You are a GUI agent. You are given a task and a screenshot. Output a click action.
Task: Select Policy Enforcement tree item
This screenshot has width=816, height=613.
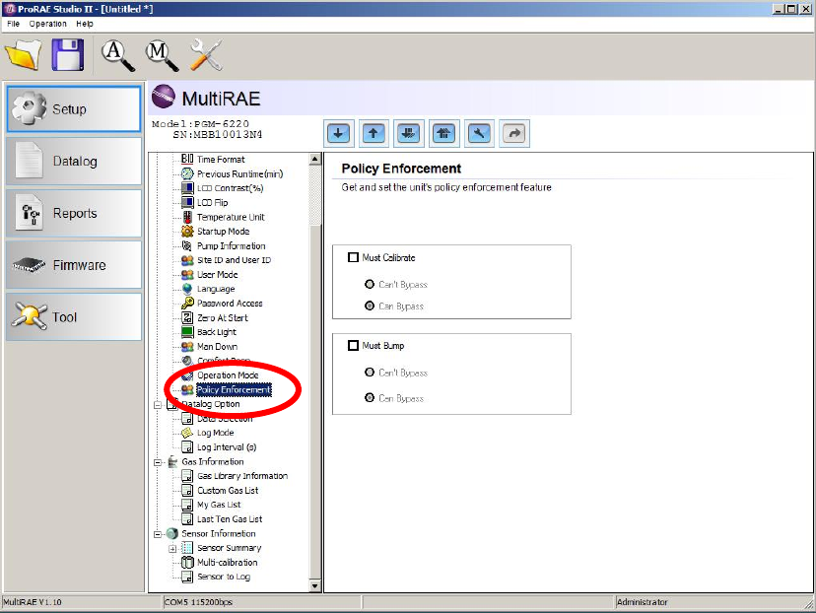[234, 389]
